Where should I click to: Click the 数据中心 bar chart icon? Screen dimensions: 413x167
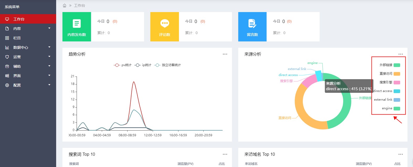point(7,47)
